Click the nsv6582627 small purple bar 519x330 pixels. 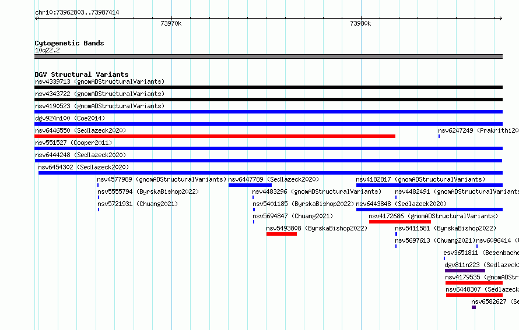coord(474,307)
